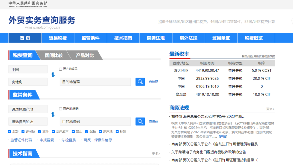Open 监管证件代码 link
The height and width of the screenshot is (165, 293).
(21, 140)
